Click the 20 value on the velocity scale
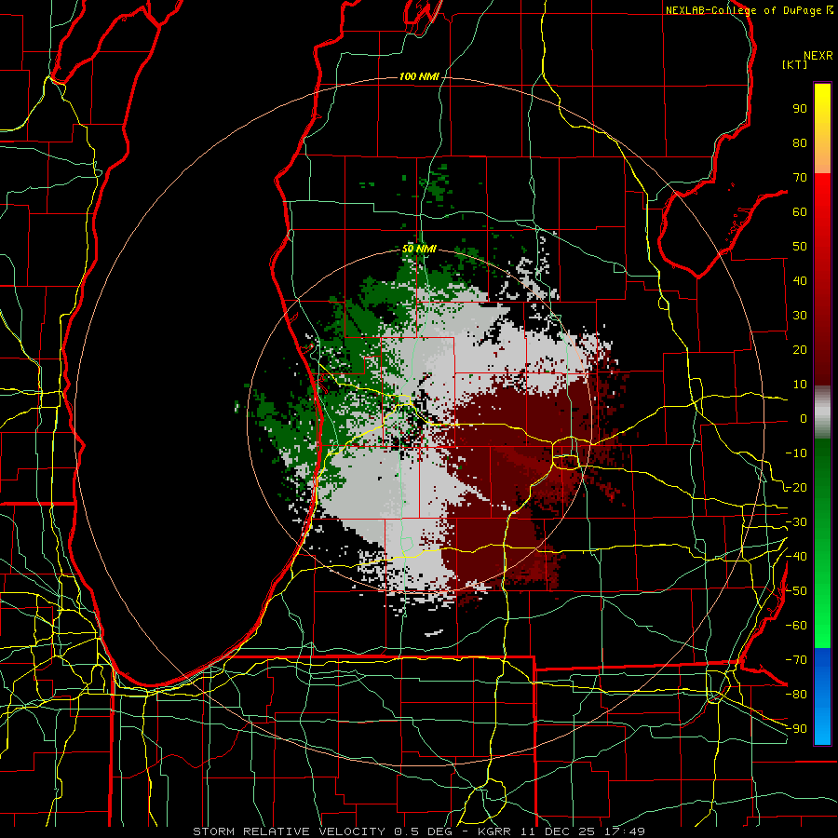The image size is (838, 838). tap(800, 349)
